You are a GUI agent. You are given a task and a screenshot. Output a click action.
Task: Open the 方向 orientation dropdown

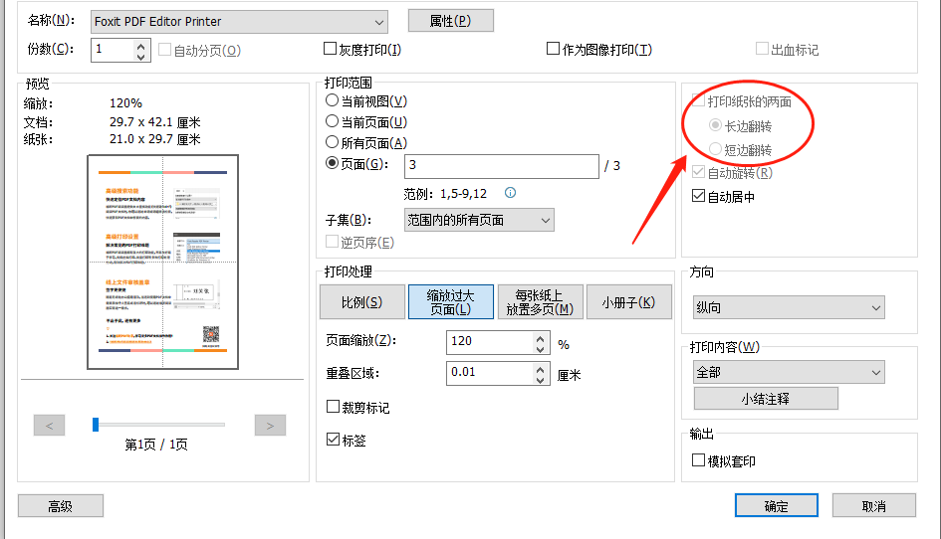tap(789, 307)
